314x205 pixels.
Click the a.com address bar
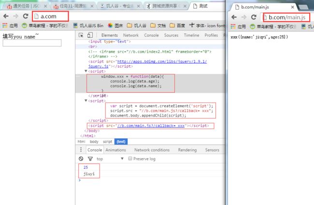[x=128, y=16]
